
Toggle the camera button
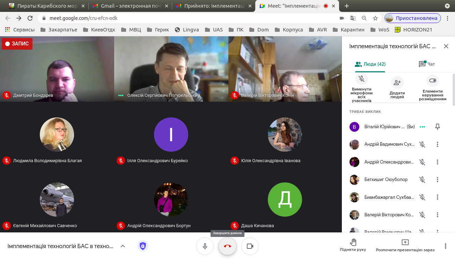tap(250, 246)
